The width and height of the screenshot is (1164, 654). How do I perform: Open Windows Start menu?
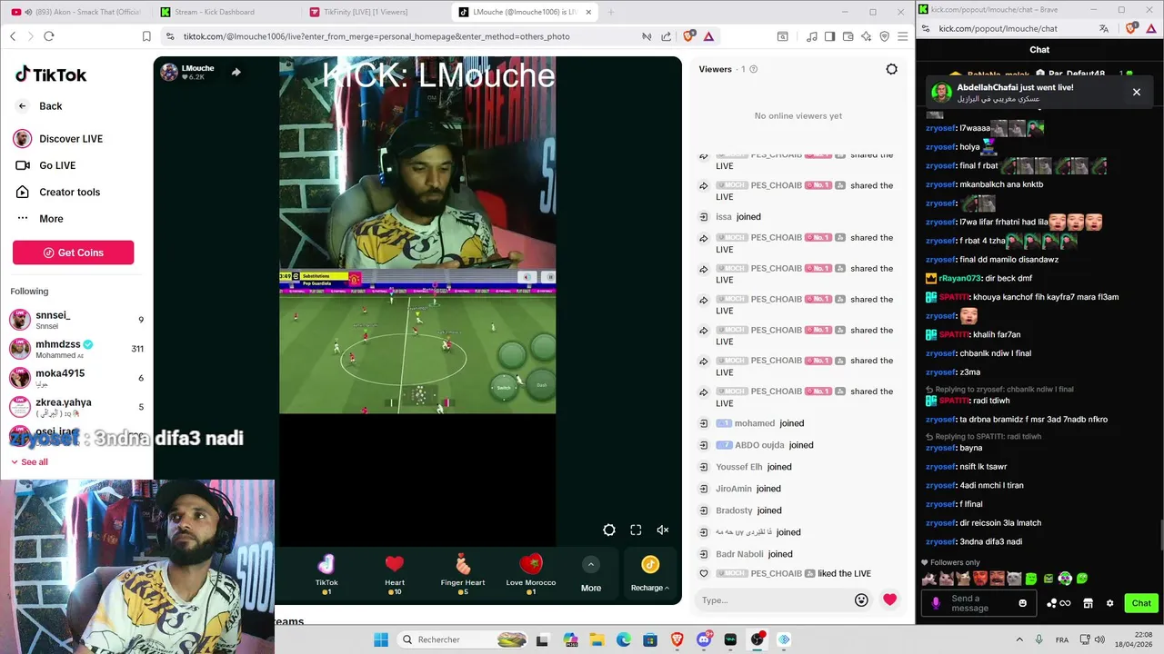pyautogui.click(x=381, y=639)
